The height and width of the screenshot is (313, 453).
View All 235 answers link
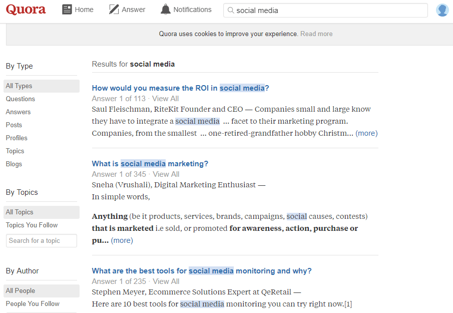(x=166, y=281)
